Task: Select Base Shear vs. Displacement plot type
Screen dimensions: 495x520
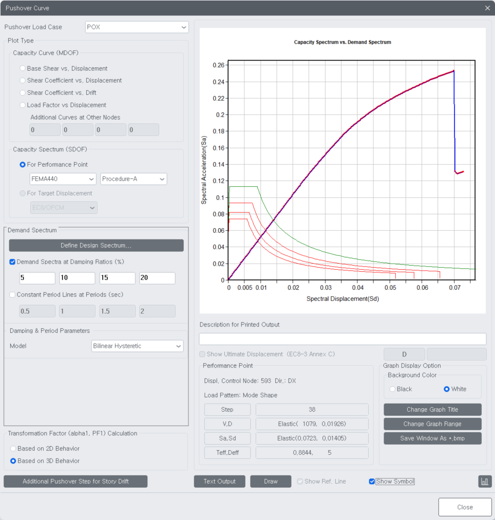Action: coord(23,68)
